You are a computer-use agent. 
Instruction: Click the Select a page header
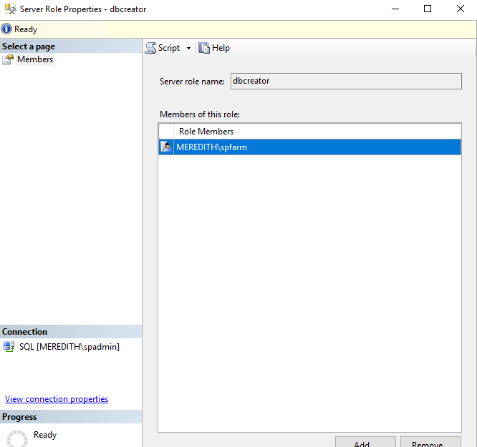71,46
